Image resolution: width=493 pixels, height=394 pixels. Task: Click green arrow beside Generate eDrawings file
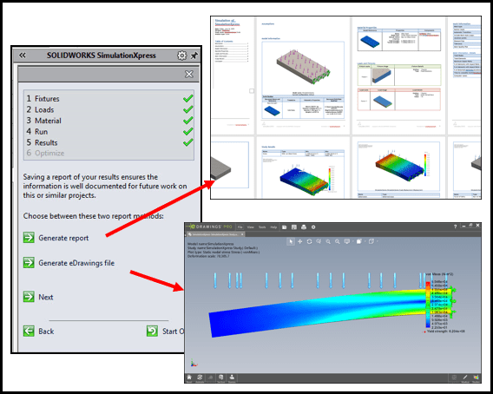point(29,262)
